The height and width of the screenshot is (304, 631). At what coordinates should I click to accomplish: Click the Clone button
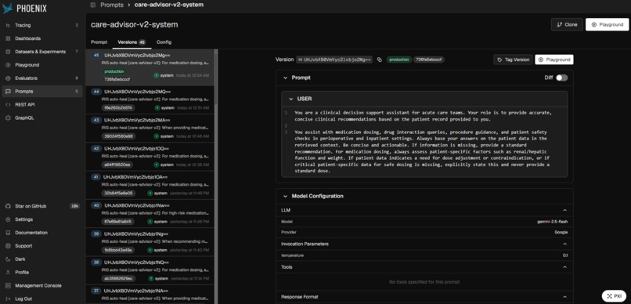point(567,24)
